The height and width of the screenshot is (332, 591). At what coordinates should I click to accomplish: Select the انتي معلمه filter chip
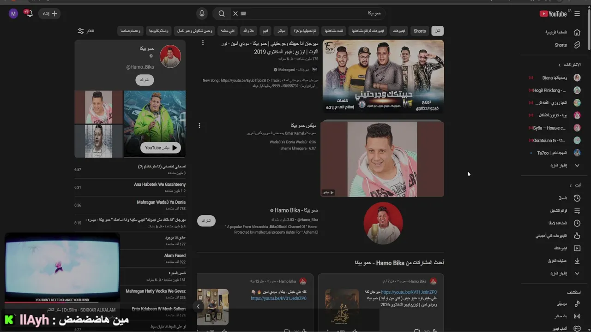coord(228,31)
